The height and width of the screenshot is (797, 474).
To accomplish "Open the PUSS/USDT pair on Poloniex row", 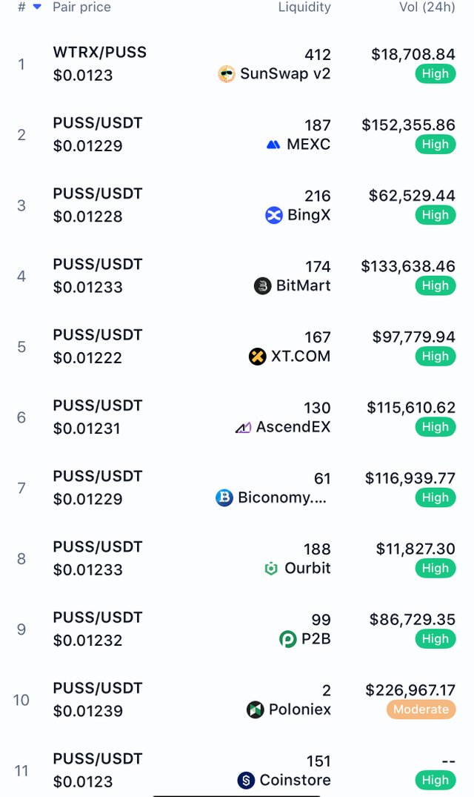I will 98,688.
